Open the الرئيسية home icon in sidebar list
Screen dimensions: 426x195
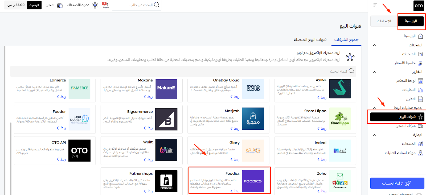pyautogui.click(x=421, y=36)
